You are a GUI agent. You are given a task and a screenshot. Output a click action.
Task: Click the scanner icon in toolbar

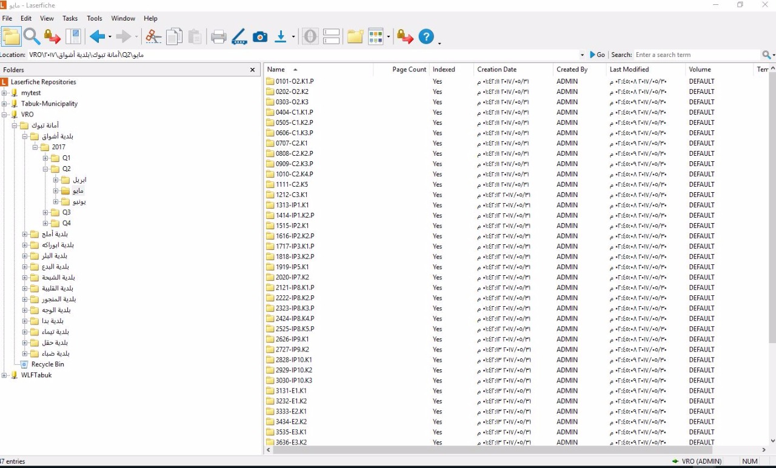point(239,37)
